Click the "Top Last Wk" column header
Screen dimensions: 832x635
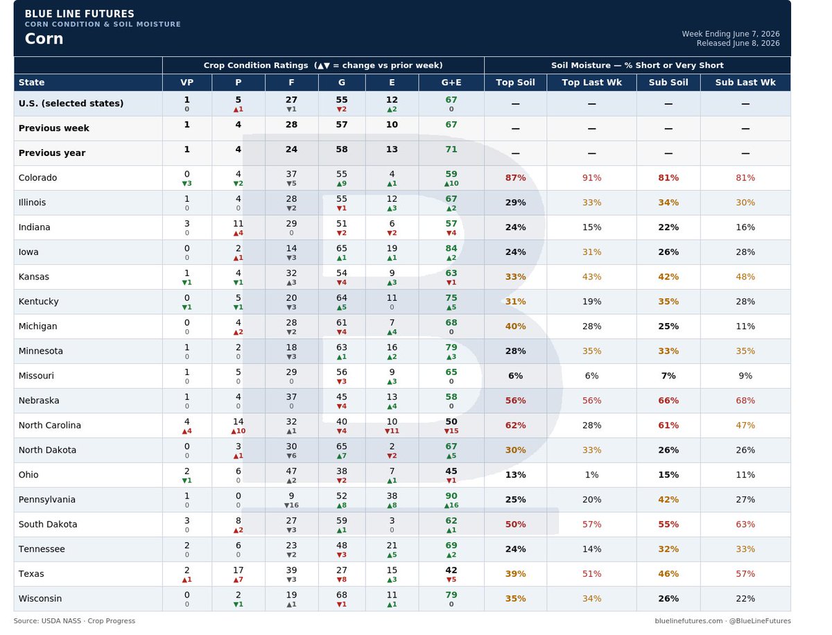591,82
